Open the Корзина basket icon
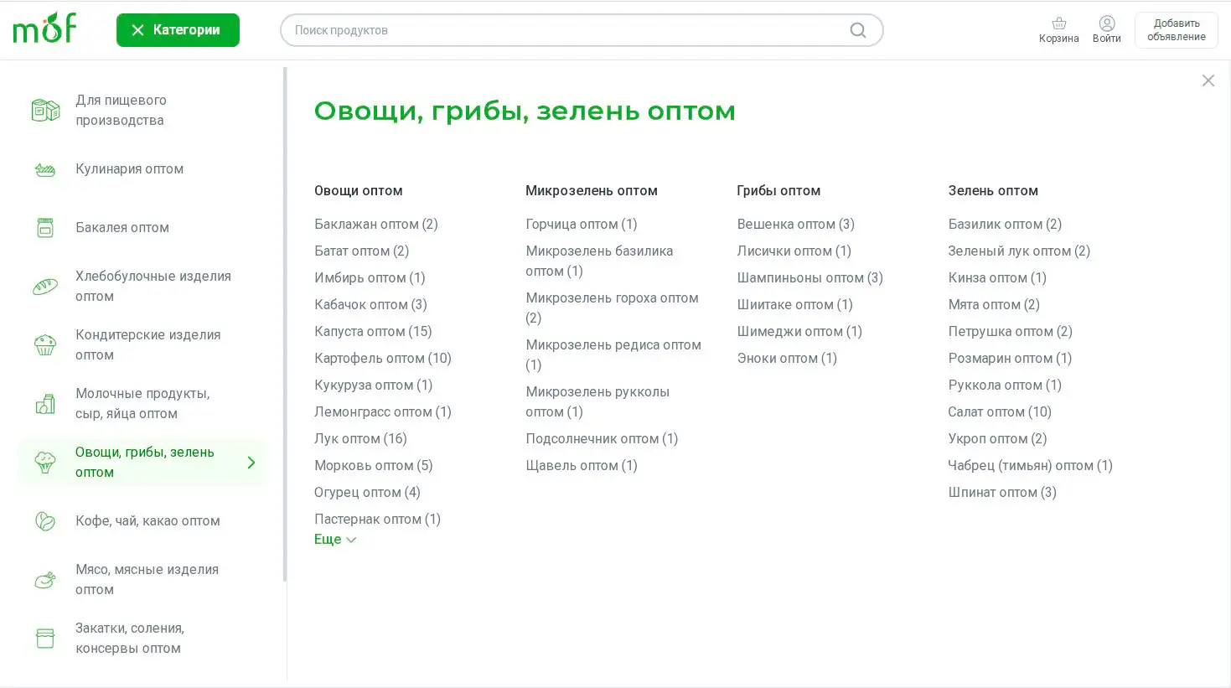 [1058, 23]
